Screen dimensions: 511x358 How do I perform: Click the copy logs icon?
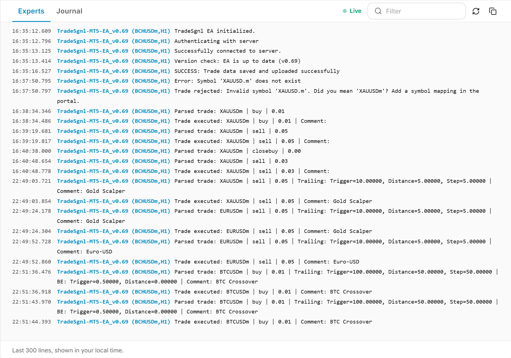point(493,11)
